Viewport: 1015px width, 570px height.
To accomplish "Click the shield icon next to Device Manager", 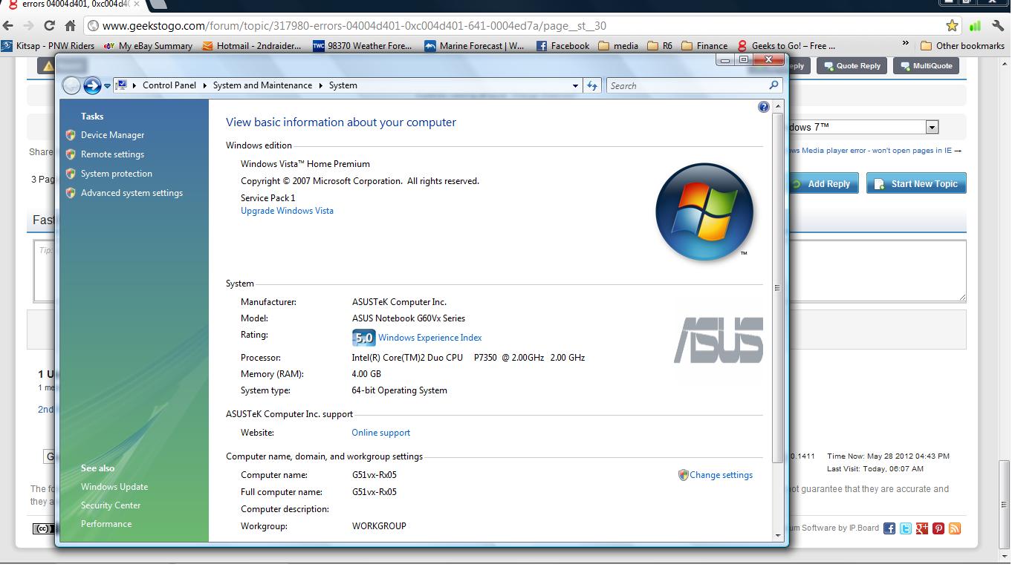I will pyautogui.click(x=71, y=135).
